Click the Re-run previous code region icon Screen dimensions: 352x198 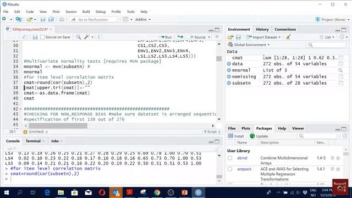[x=180, y=37]
